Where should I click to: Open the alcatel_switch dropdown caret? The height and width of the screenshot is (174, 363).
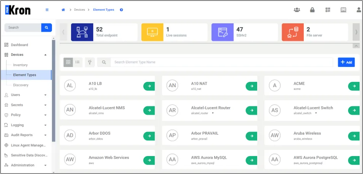tap(316, 113)
